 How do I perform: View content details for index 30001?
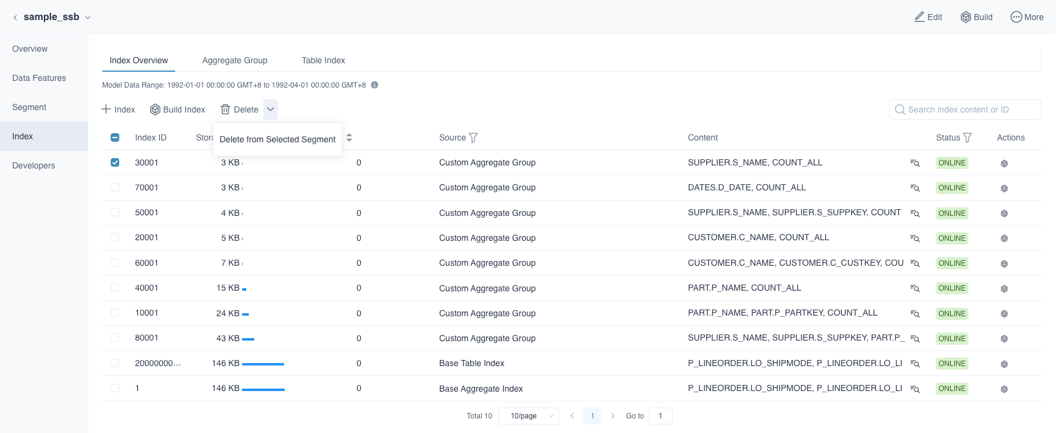click(x=915, y=163)
